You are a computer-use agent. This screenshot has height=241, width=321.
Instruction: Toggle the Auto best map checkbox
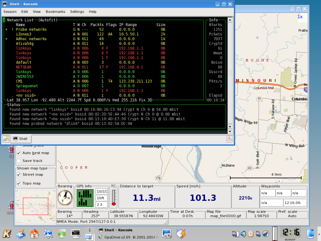(19, 153)
